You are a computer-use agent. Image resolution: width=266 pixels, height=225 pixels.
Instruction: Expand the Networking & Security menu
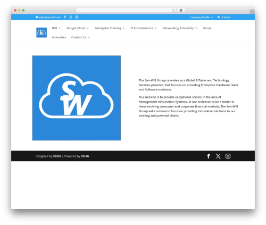[180, 28]
